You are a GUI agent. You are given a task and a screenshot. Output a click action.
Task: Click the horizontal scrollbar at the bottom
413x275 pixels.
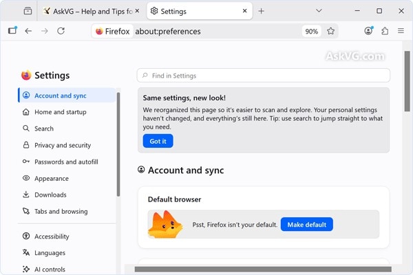click(x=263, y=269)
